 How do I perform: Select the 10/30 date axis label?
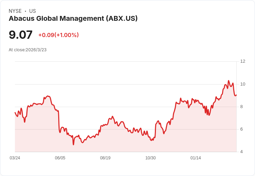coord(150,158)
